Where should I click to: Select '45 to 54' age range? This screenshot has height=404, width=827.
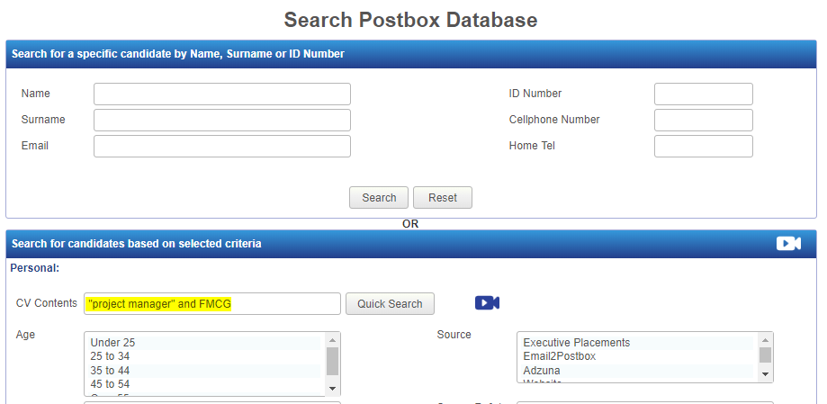click(205, 384)
